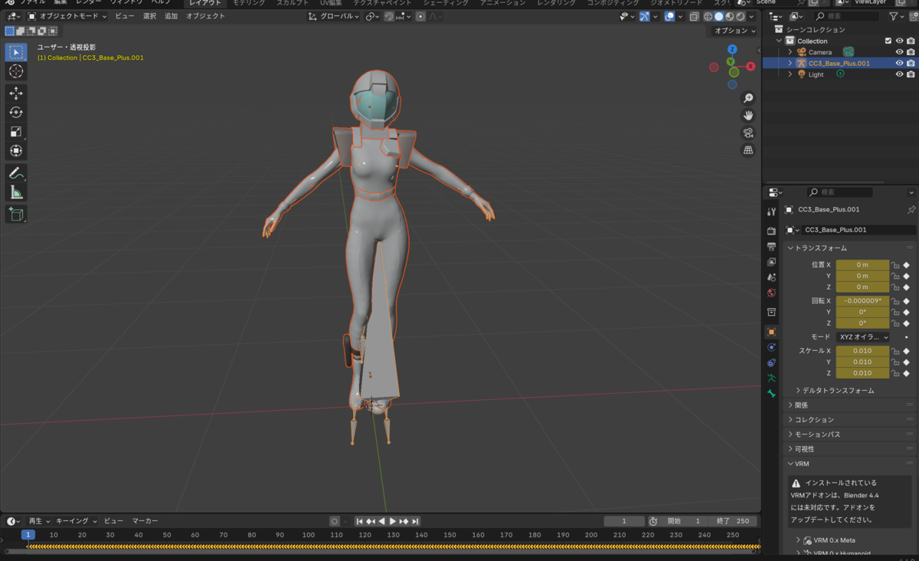Select the Rotate tool
The height and width of the screenshot is (561, 919).
point(16,112)
